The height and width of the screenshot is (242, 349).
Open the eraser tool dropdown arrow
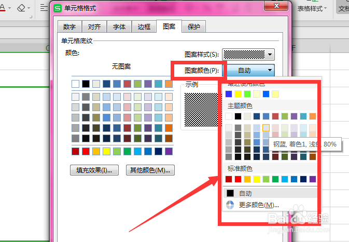click(x=29, y=8)
